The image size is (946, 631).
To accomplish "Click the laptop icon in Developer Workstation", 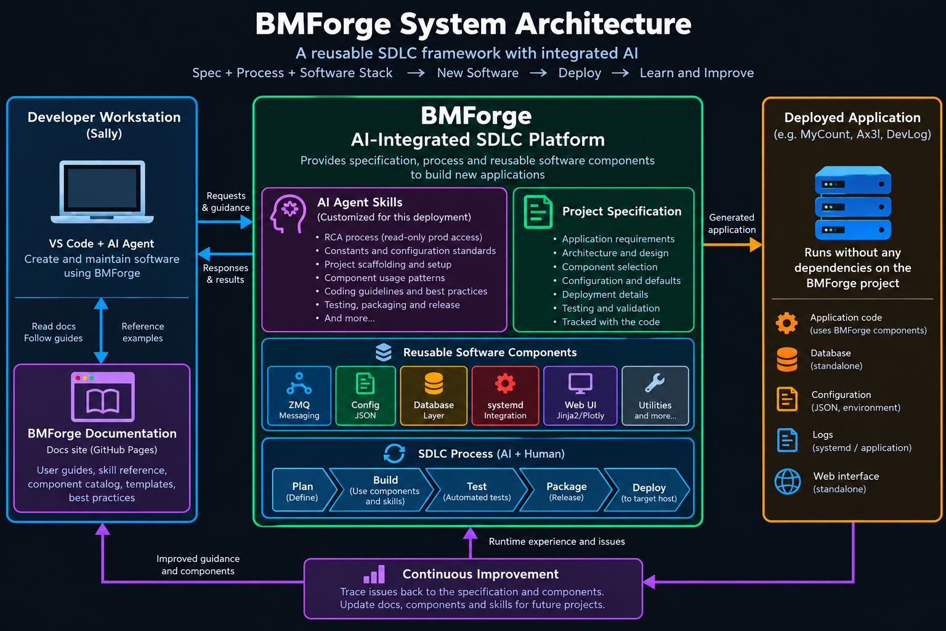I will [102, 192].
